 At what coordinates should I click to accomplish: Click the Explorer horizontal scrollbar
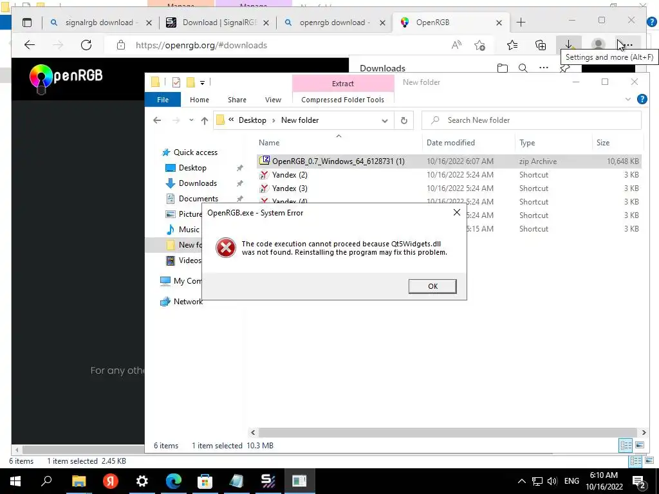pos(448,432)
